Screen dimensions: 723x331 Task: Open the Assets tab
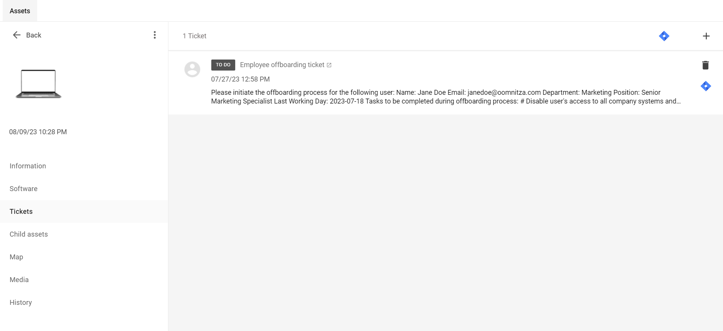click(x=20, y=11)
